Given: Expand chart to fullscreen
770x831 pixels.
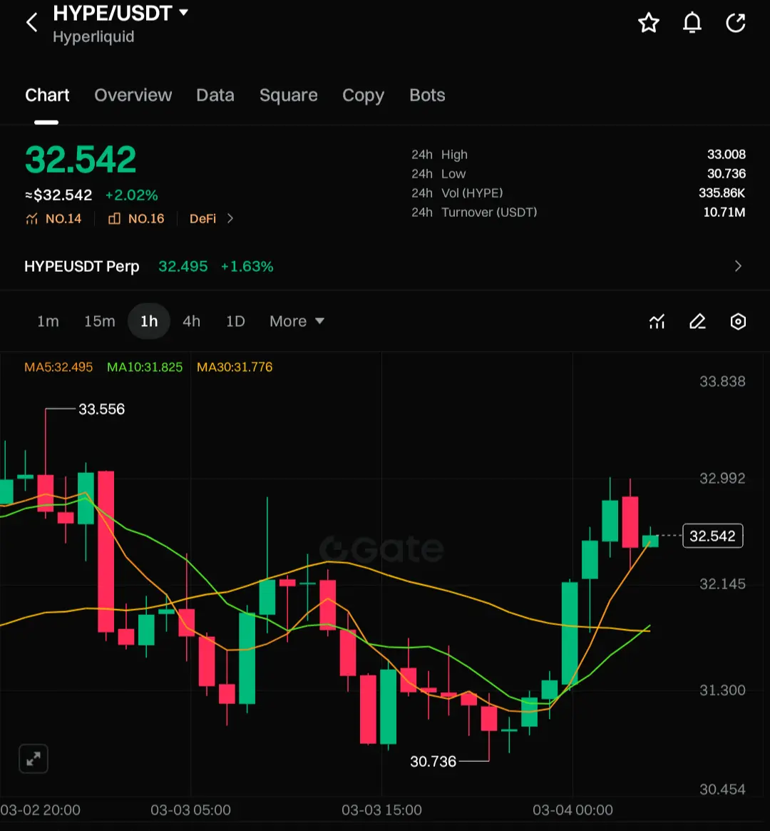Looking at the screenshot, I should click(x=34, y=759).
